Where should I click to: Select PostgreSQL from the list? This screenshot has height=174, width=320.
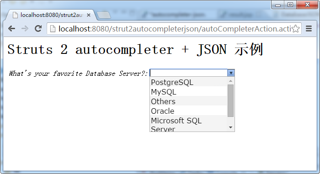tap(188, 82)
